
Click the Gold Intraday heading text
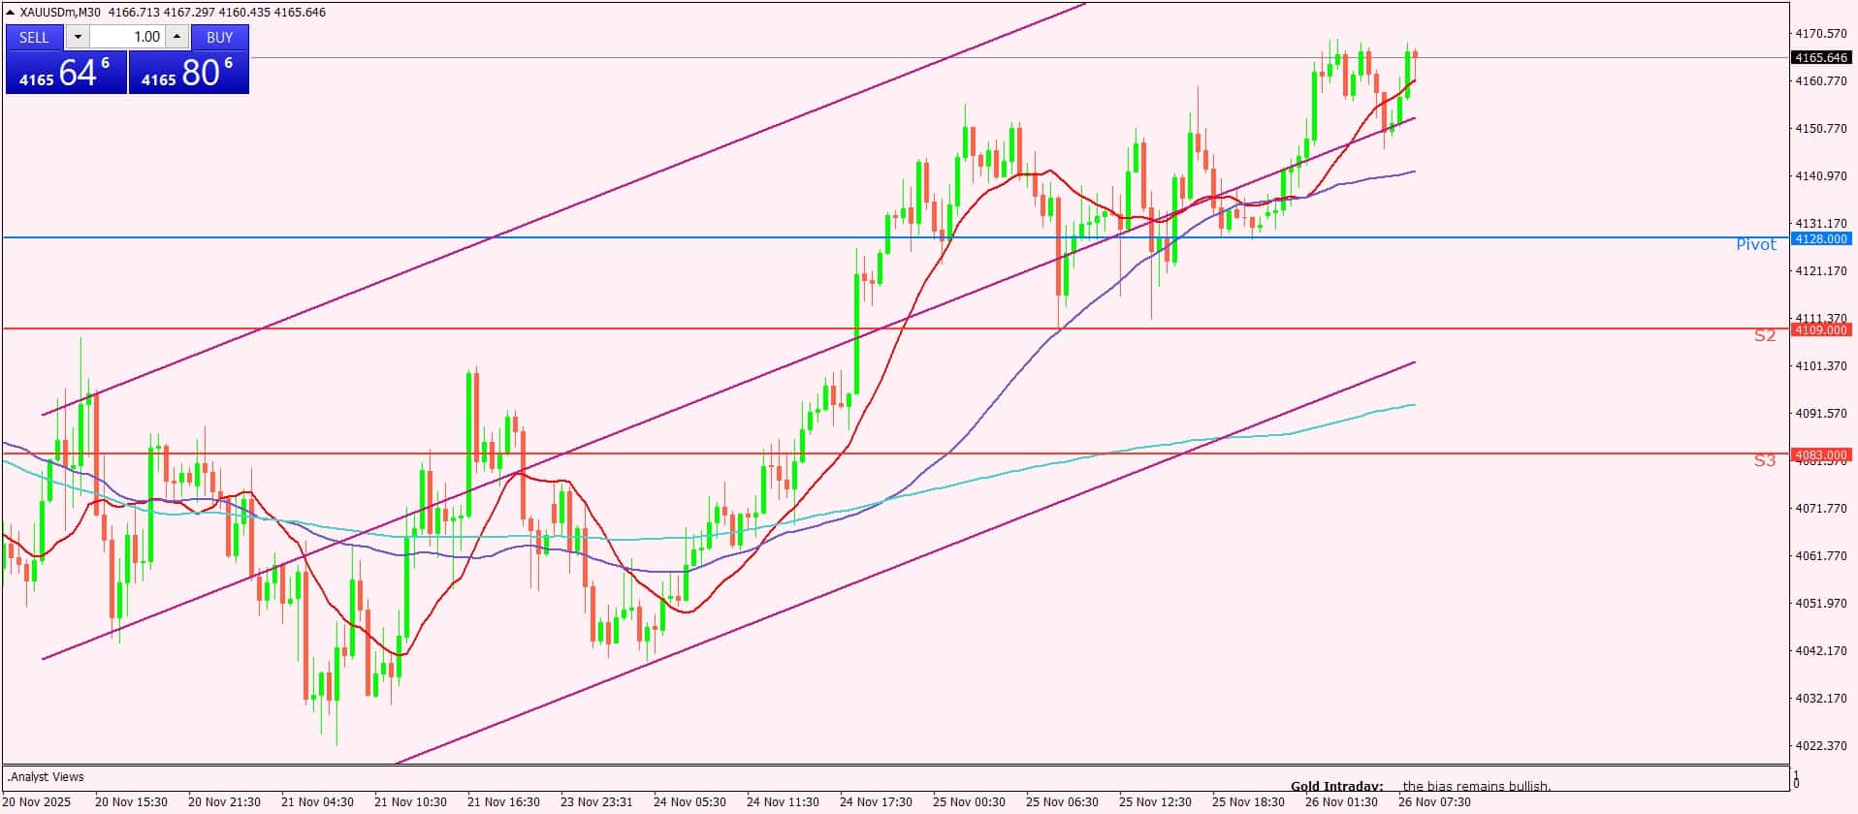coord(1336,786)
